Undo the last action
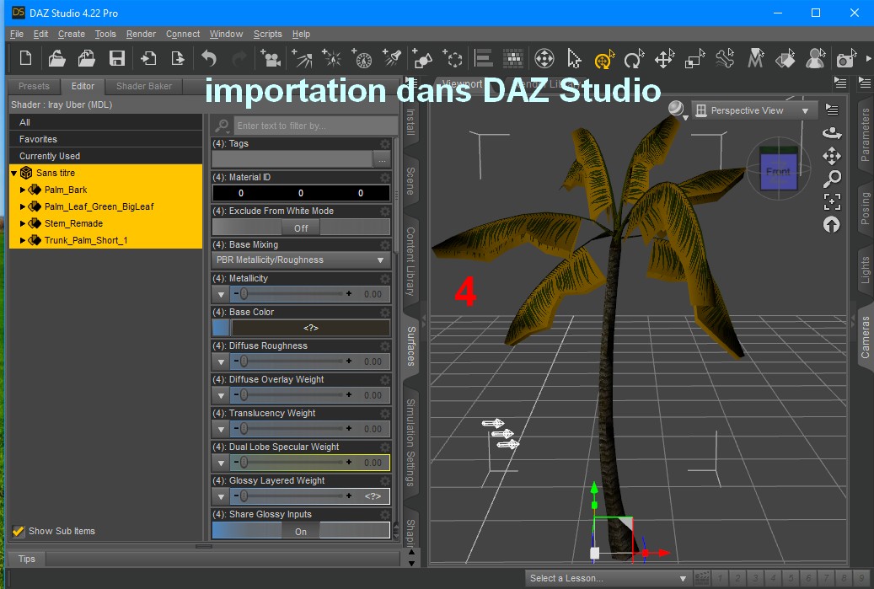The width and height of the screenshot is (874, 589). tap(208, 58)
